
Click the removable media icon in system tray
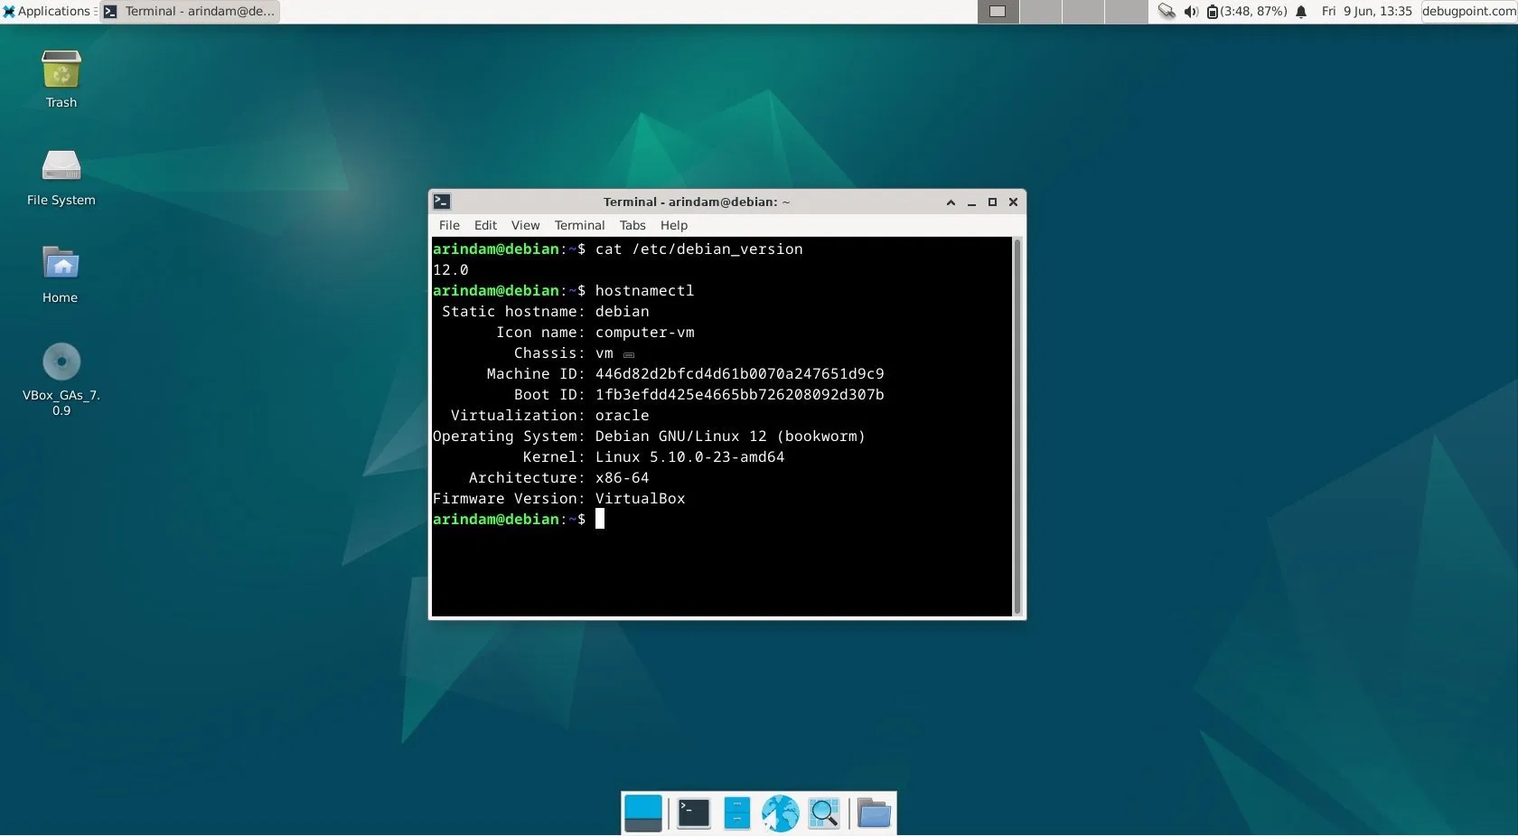pyautogui.click(x=1167, y=12)
